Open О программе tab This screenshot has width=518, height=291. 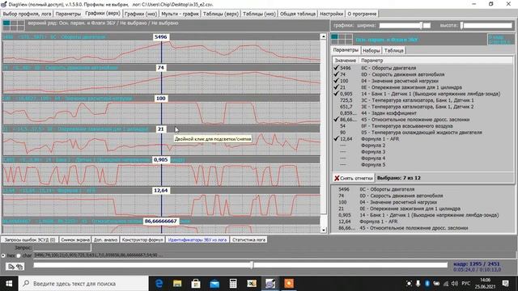[362, 14]
